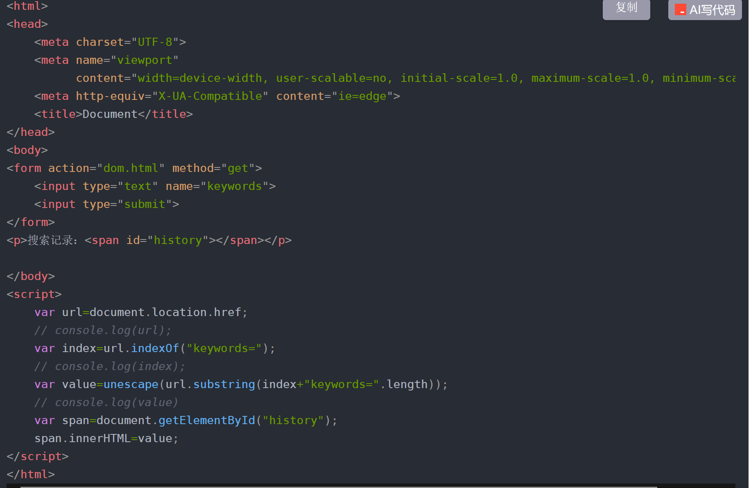This screenshot has height=488, width=751.
Task: Click the 'get' method value
Action: pyautogui.click(x=238, y=168)
